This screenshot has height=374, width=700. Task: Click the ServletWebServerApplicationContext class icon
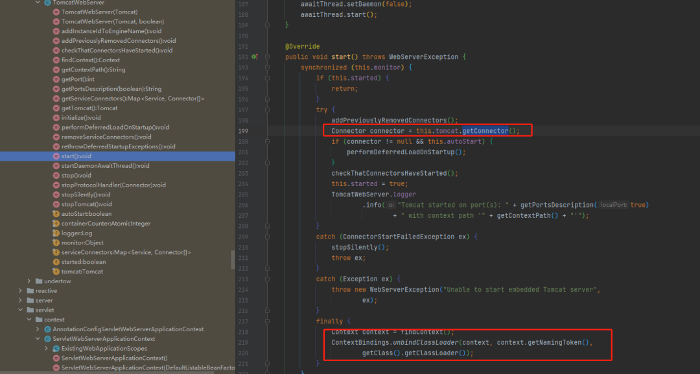47,338
